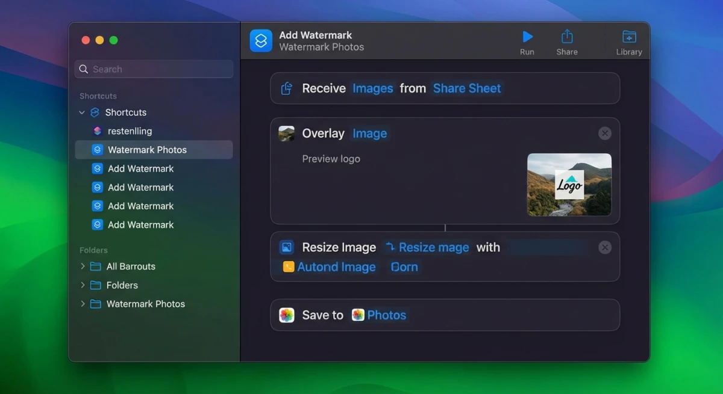Click the Folders section header
723x394 pixels.
click(x=93, y=250)
